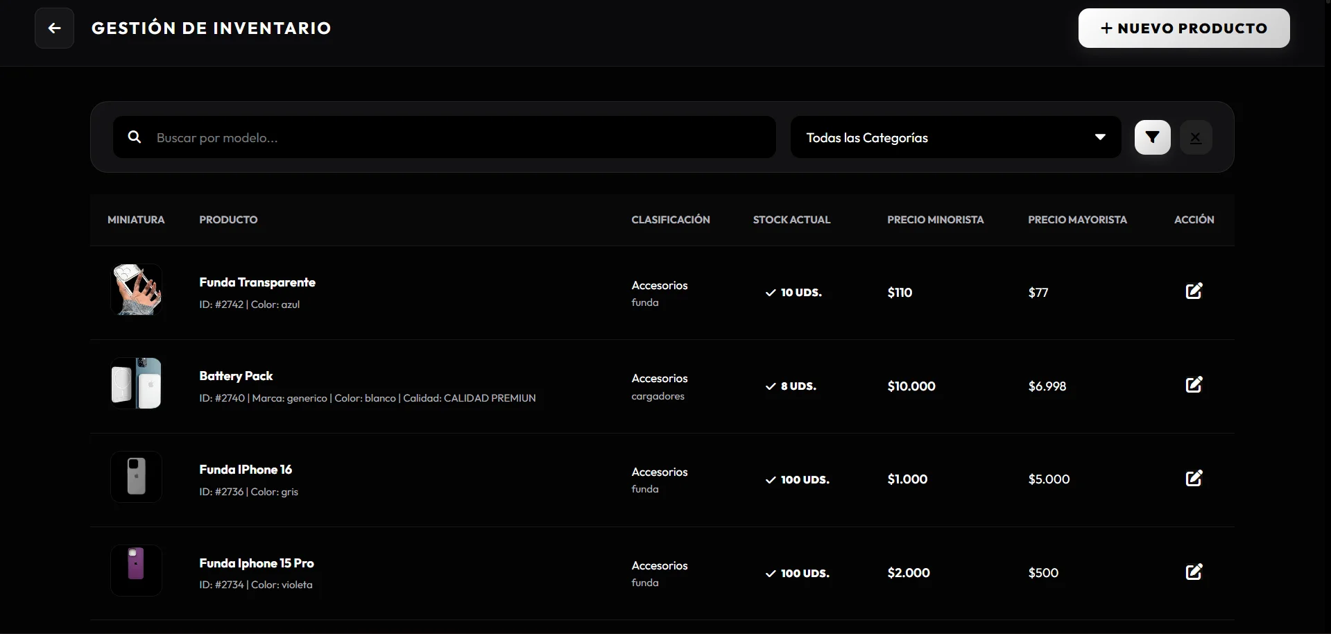Viewport: 1331px width, 634px height.
Task: Click the $110 retail price
Action: point(900,293)
